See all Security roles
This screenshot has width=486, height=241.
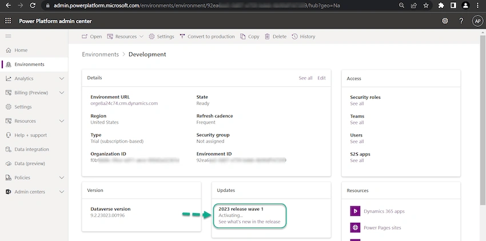(357, 104)
